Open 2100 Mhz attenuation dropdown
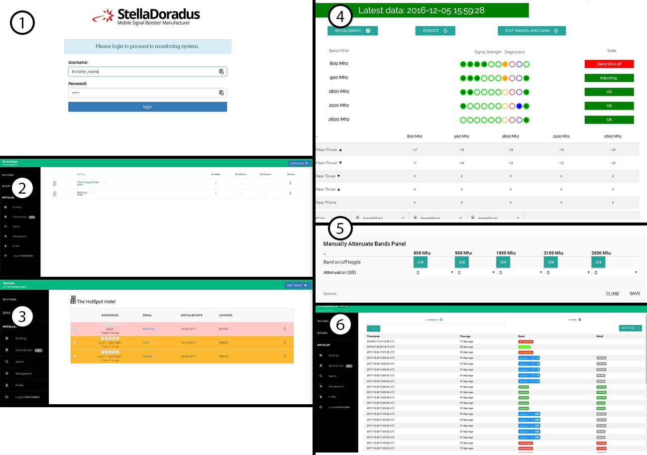Screen dimensions: 647x455 tap(567, 273)
